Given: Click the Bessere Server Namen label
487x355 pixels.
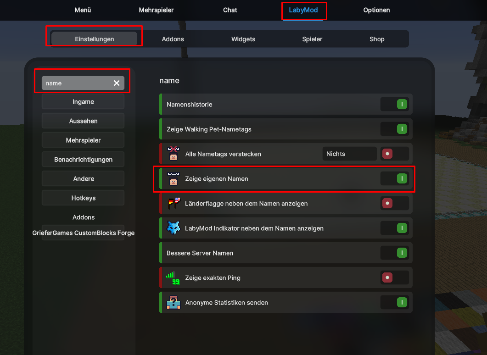Looking at the screenshot, I should (x=200, y=253).
